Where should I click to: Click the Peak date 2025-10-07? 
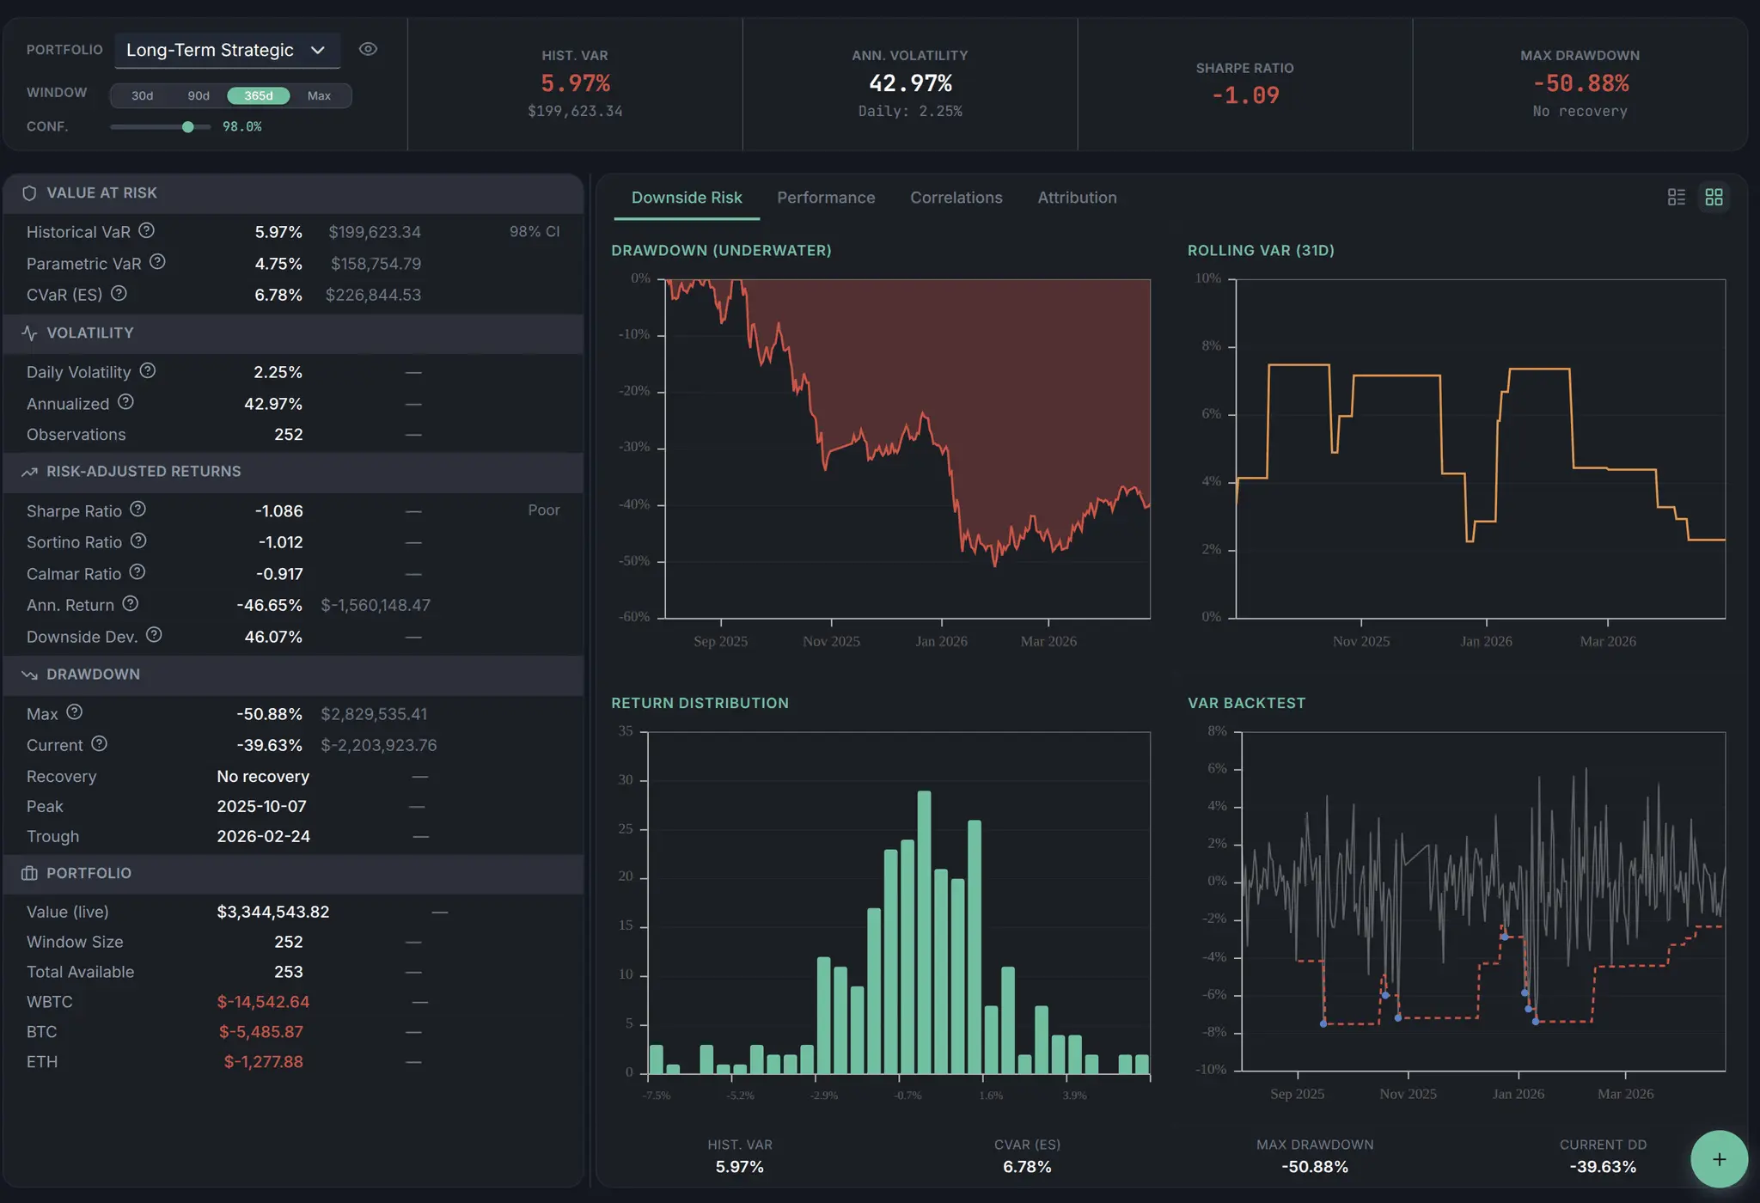pyautogui.click(x=261, y=807)
